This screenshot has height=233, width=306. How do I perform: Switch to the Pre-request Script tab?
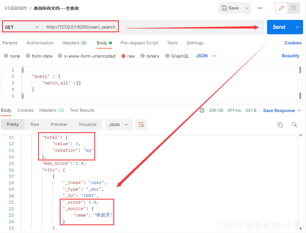(x=139, y=43)
